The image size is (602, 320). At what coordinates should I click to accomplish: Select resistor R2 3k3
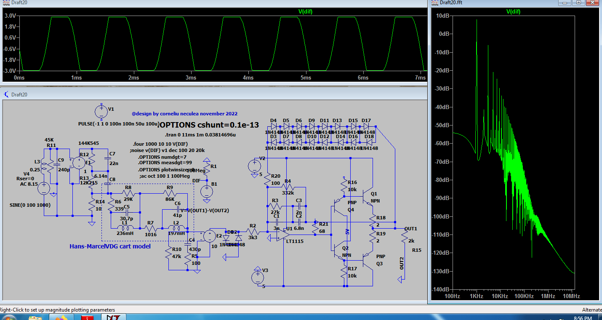[253, 231]
